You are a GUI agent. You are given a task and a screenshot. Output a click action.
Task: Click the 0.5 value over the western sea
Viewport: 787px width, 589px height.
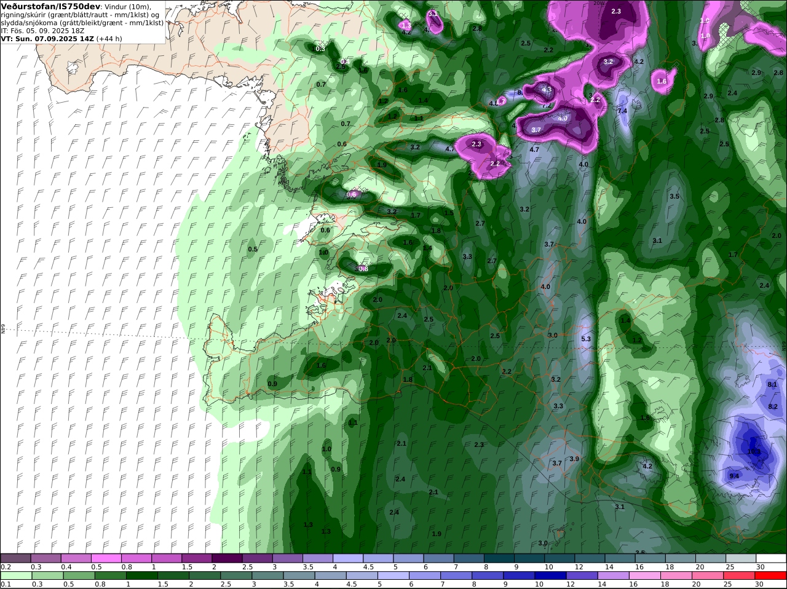pos(253,249)
